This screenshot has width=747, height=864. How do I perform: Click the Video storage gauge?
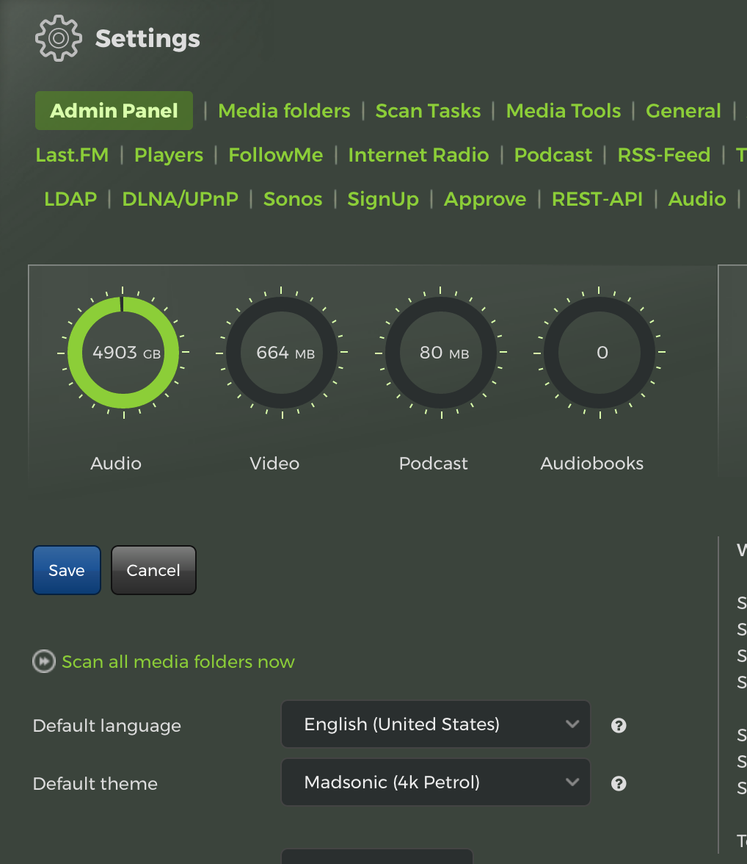[282, 353]
